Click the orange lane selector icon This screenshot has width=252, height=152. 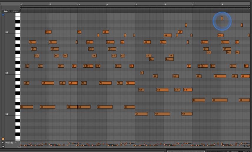click(3, 139)
